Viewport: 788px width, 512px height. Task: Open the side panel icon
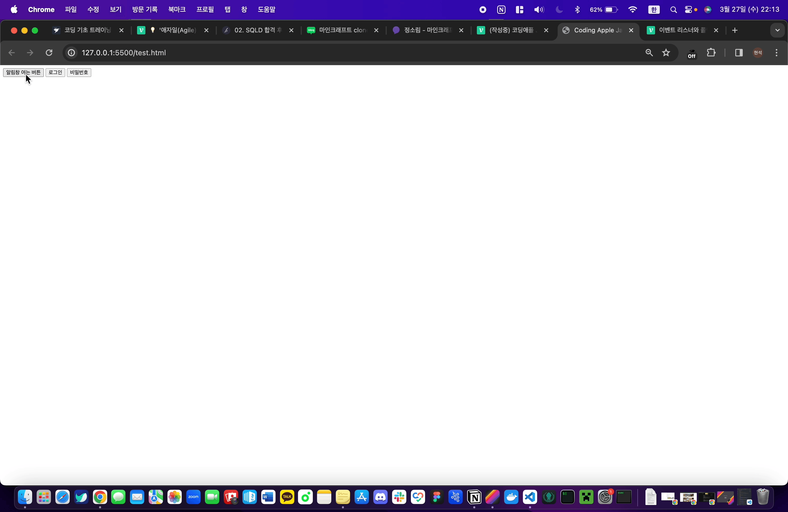[739, 53]
